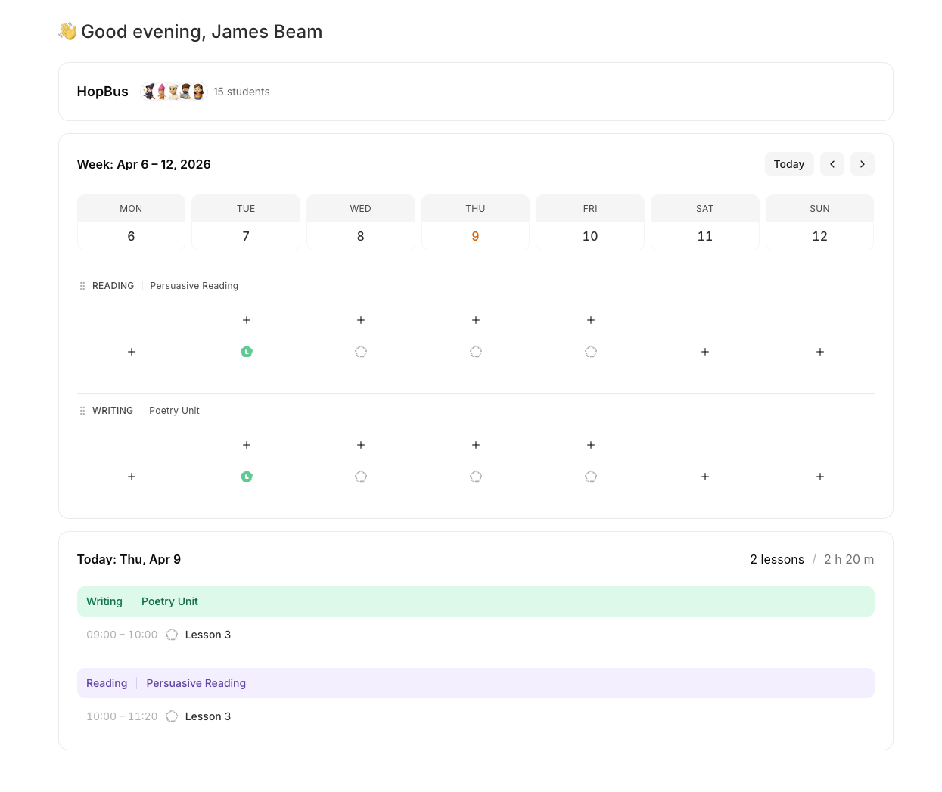Open pending Writing lesson on Friday
The width and height of the screenshot is (942, 792).
[591, 477]
